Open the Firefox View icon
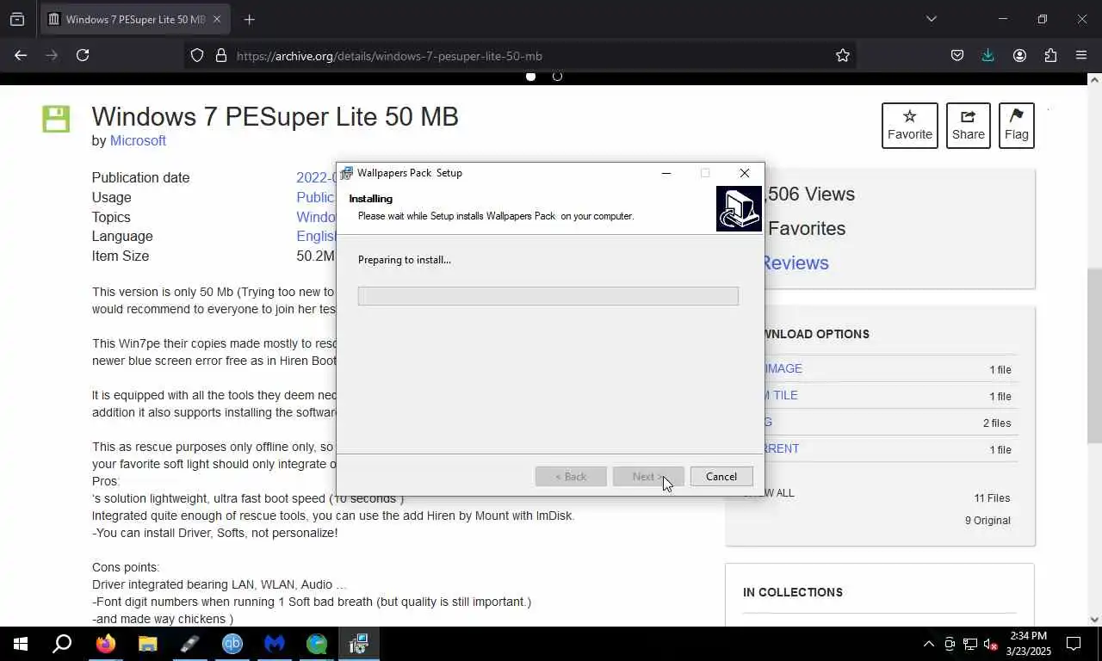The image size is (1102, 661). (16, 19)
